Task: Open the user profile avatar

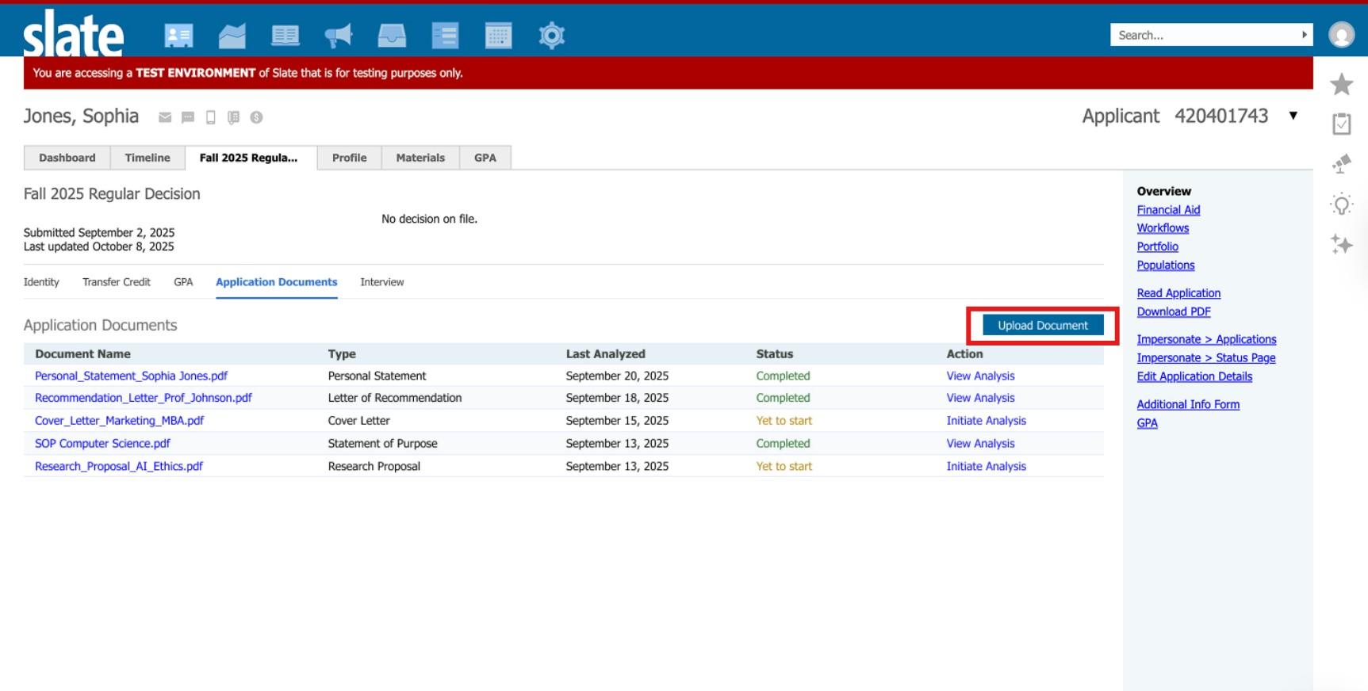Action: click(x=1341, y=35)
